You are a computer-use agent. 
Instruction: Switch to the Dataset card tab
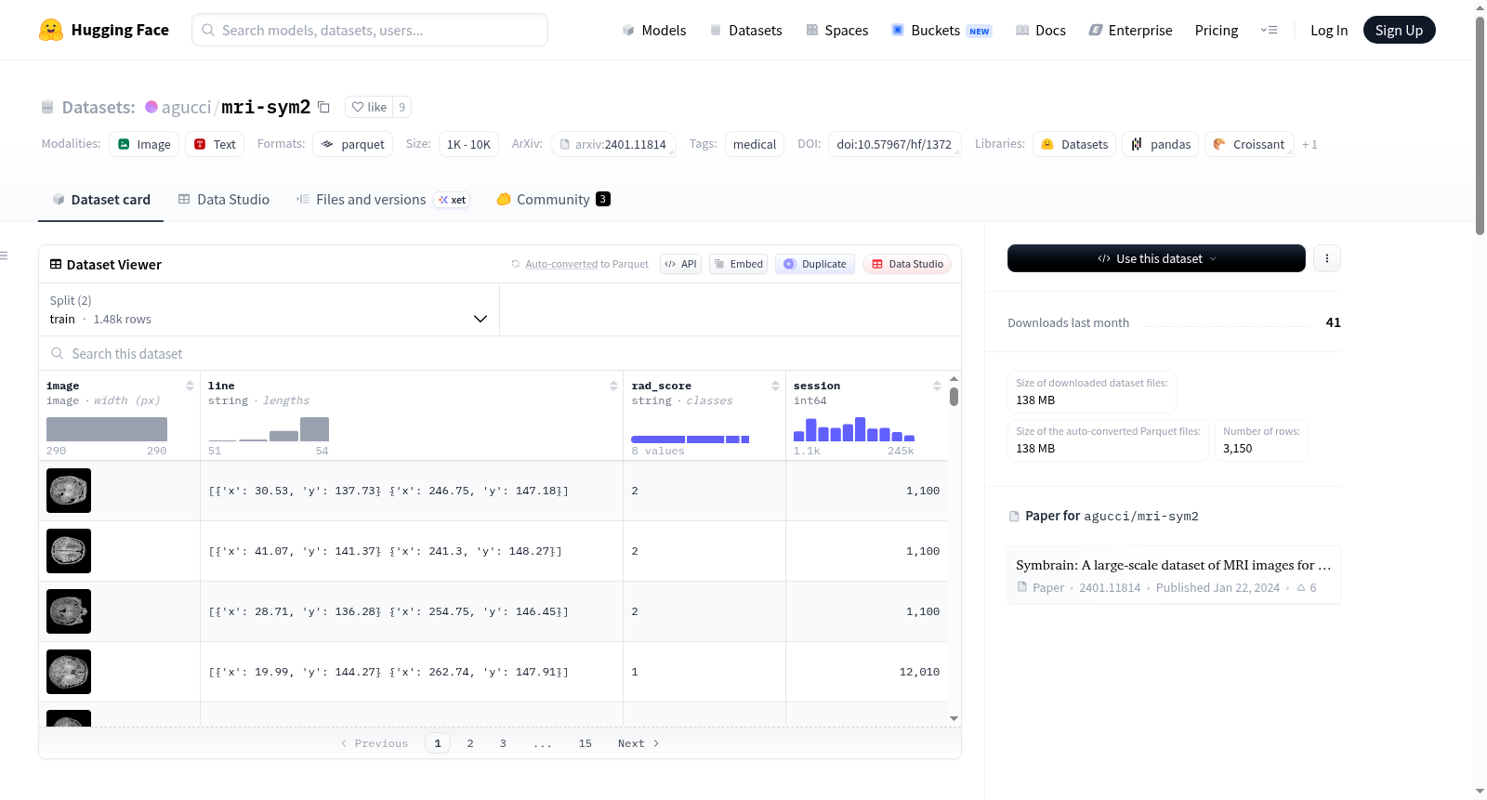(101, 199)
